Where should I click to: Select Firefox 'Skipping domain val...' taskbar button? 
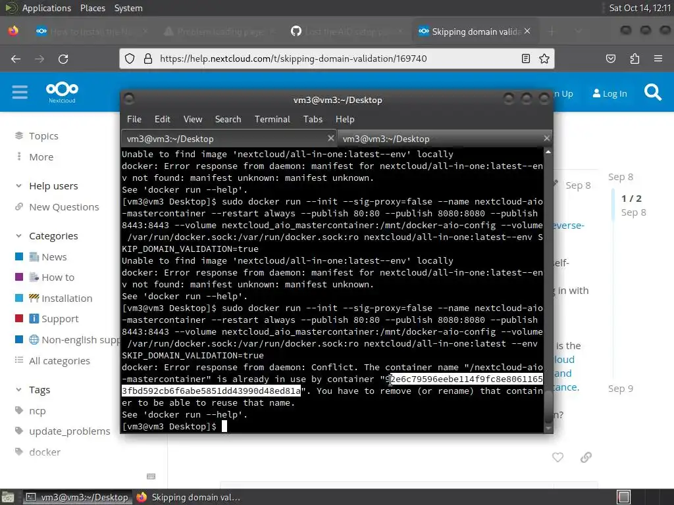pyautogui.click(x=188, y=497)
